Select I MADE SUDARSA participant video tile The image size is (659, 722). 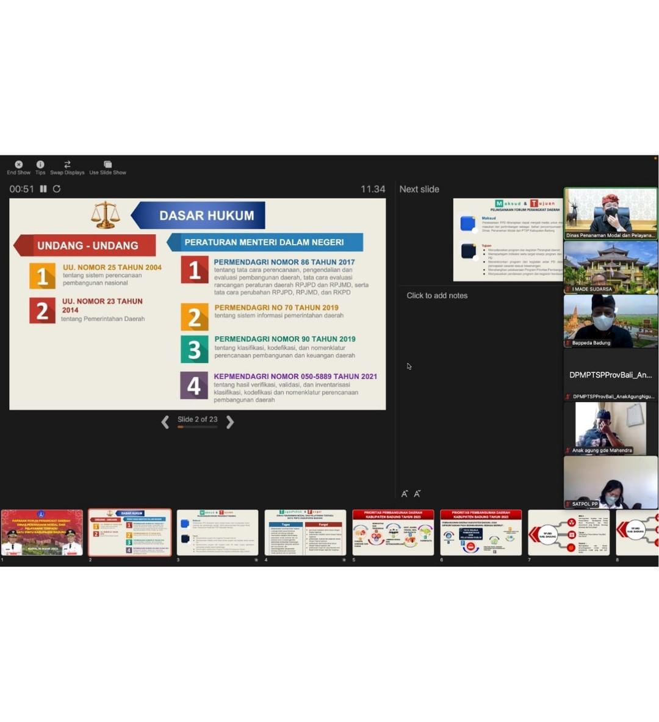pos(610,267)
